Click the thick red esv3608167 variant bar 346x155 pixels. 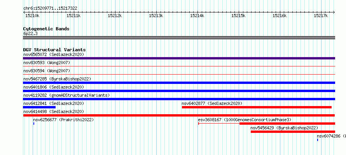click(287, 124)
